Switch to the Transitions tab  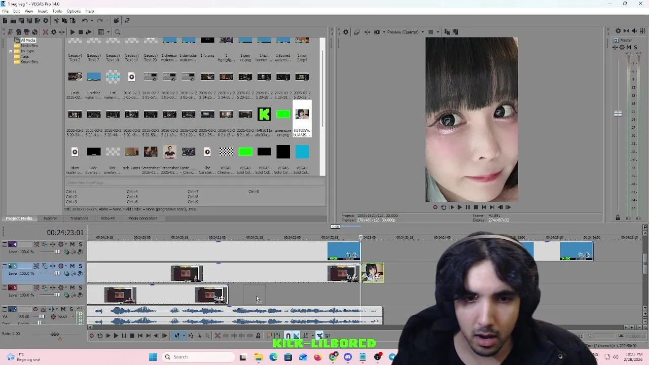coord(79,218)
